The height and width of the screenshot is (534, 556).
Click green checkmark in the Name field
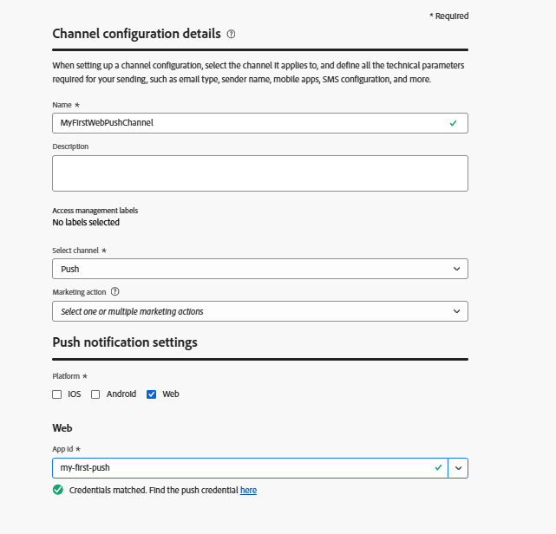[x=453, y=123]
